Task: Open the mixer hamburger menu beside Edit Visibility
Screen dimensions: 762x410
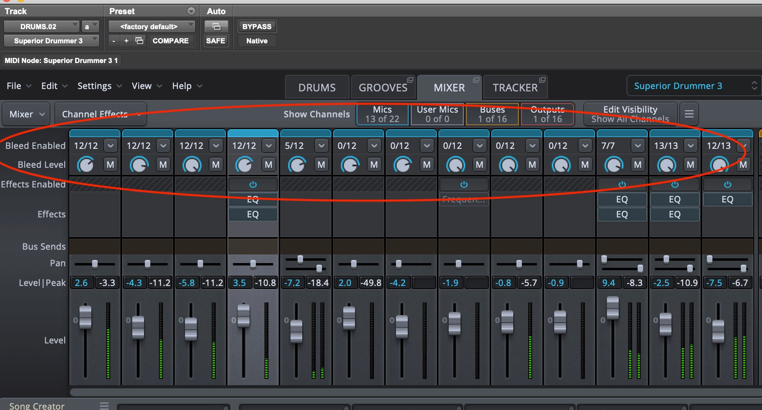Action: (689, 114)
